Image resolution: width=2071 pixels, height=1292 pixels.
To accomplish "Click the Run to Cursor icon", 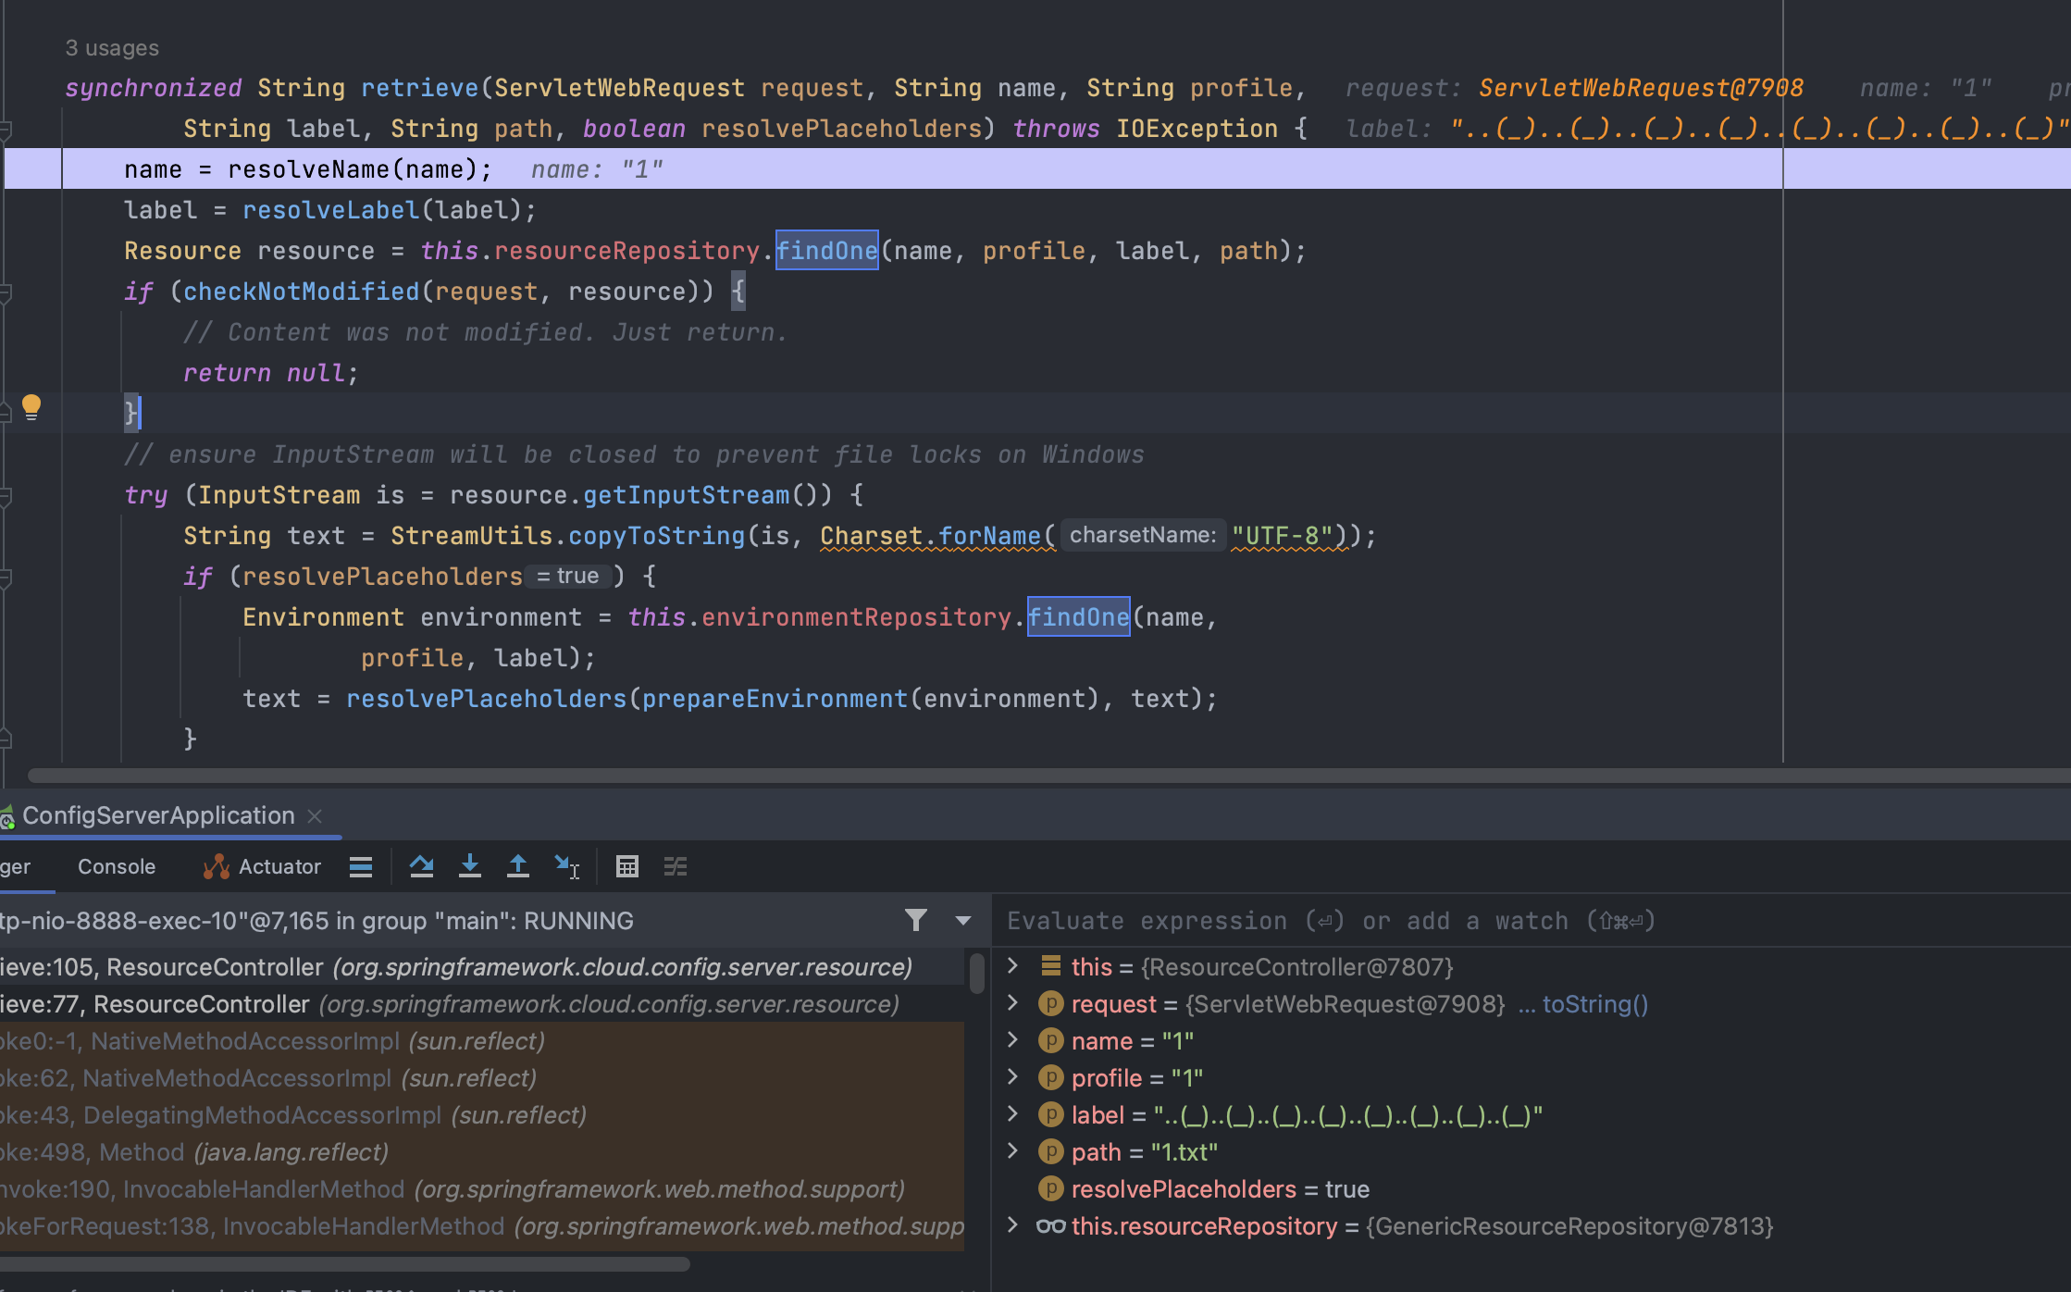I will (x=566, y=866).
